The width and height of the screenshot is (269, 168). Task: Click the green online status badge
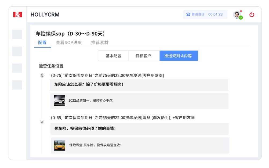point(241,18)
